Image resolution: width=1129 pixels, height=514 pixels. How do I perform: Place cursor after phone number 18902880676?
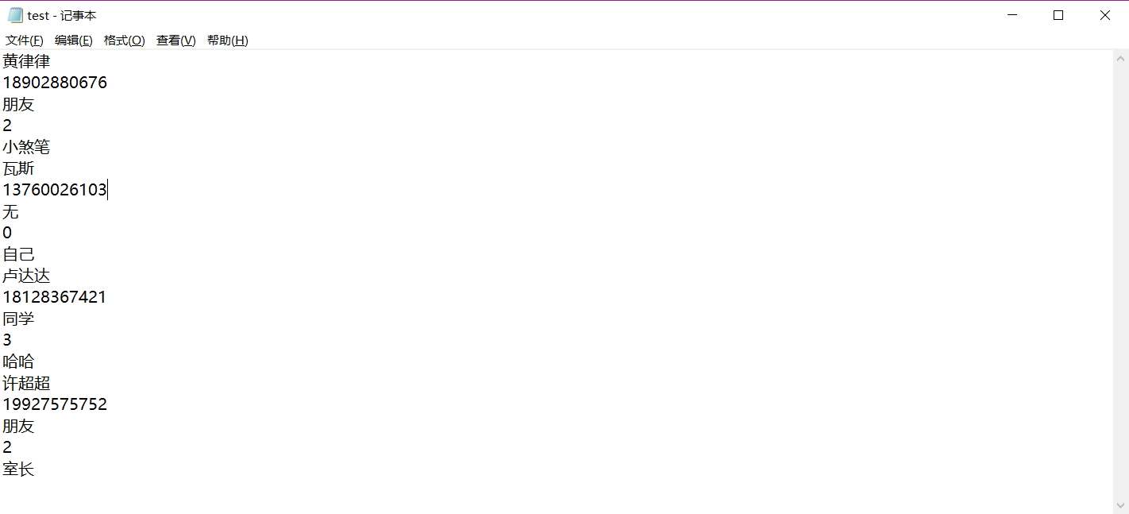coord(107,83)
